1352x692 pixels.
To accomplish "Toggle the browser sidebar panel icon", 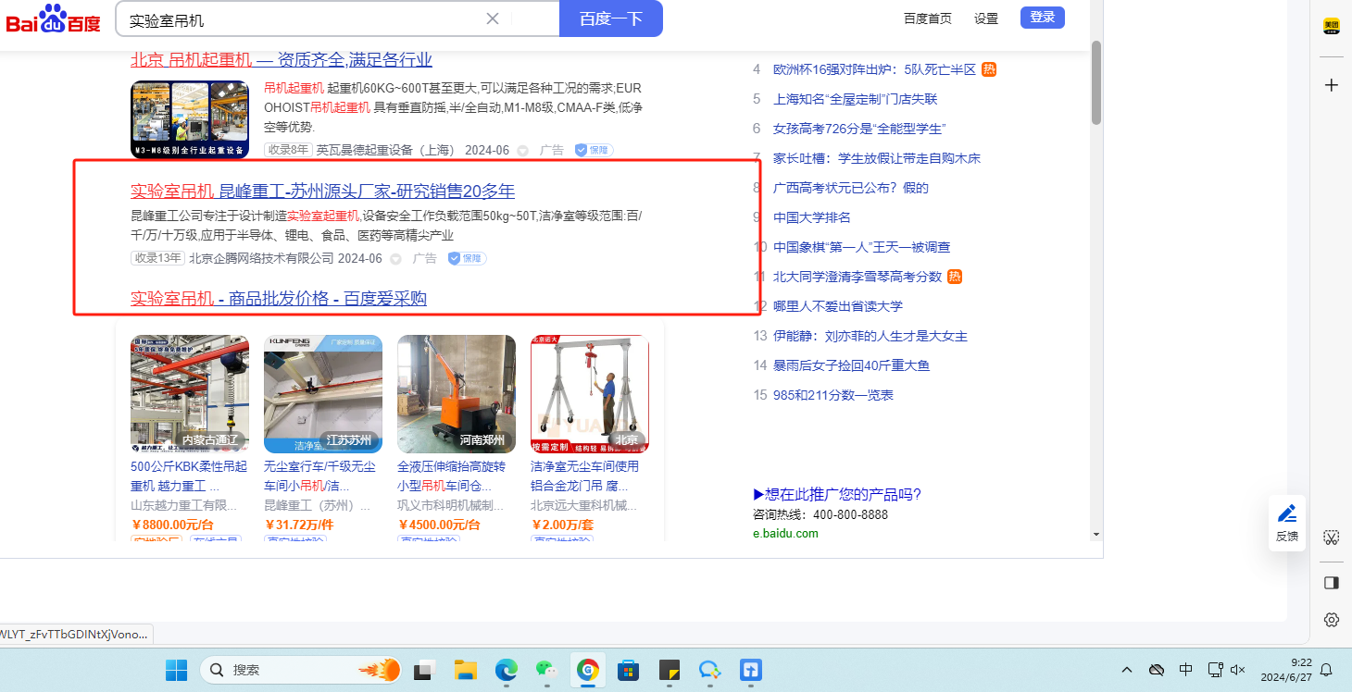I will click(x=1332, y=583).
